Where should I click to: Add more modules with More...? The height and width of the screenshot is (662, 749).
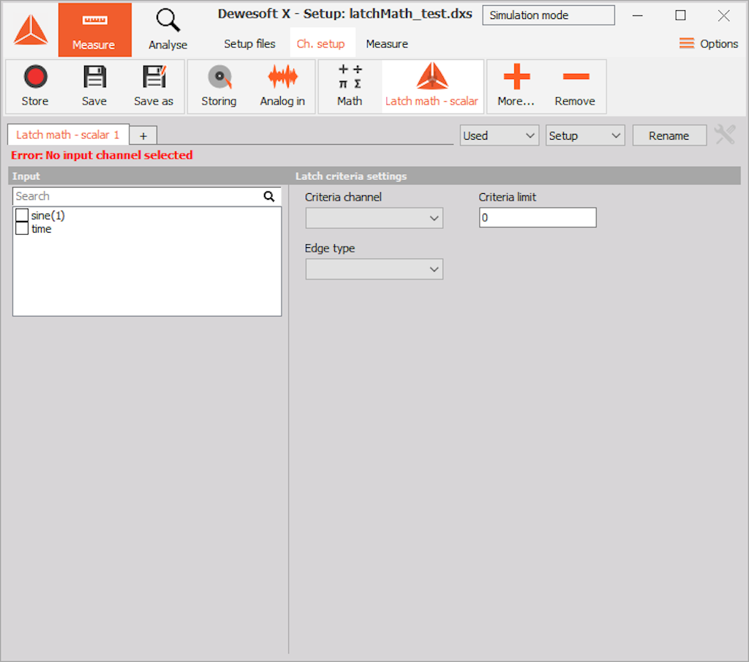516,86
